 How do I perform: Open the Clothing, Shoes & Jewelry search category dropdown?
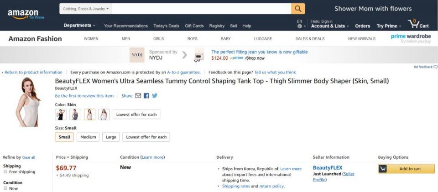tap(86, 9)
